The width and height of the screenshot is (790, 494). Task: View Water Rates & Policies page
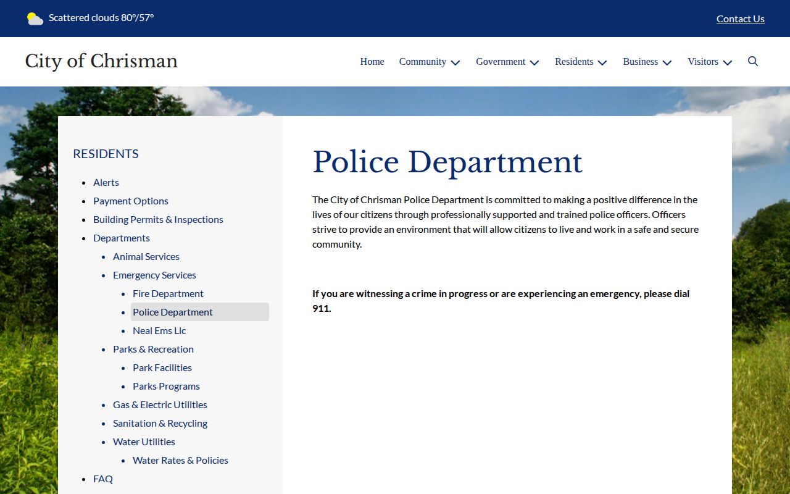(x=180, y=460)
